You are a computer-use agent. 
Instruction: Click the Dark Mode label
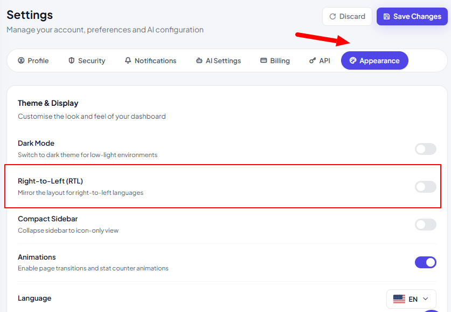[x=36, y=143]
